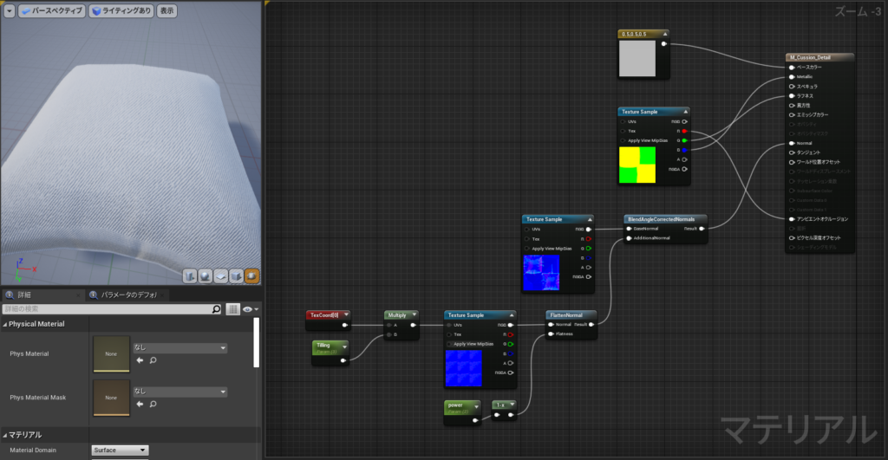Click the ラフネス input pin on material node

792,95
